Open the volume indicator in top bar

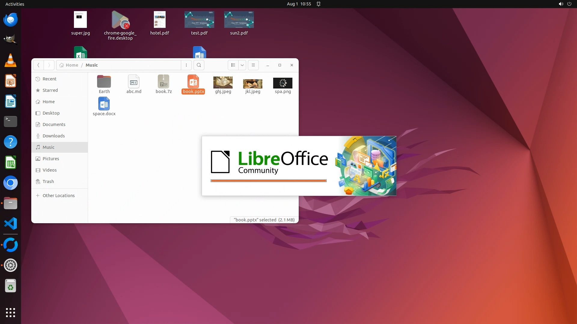561,4
